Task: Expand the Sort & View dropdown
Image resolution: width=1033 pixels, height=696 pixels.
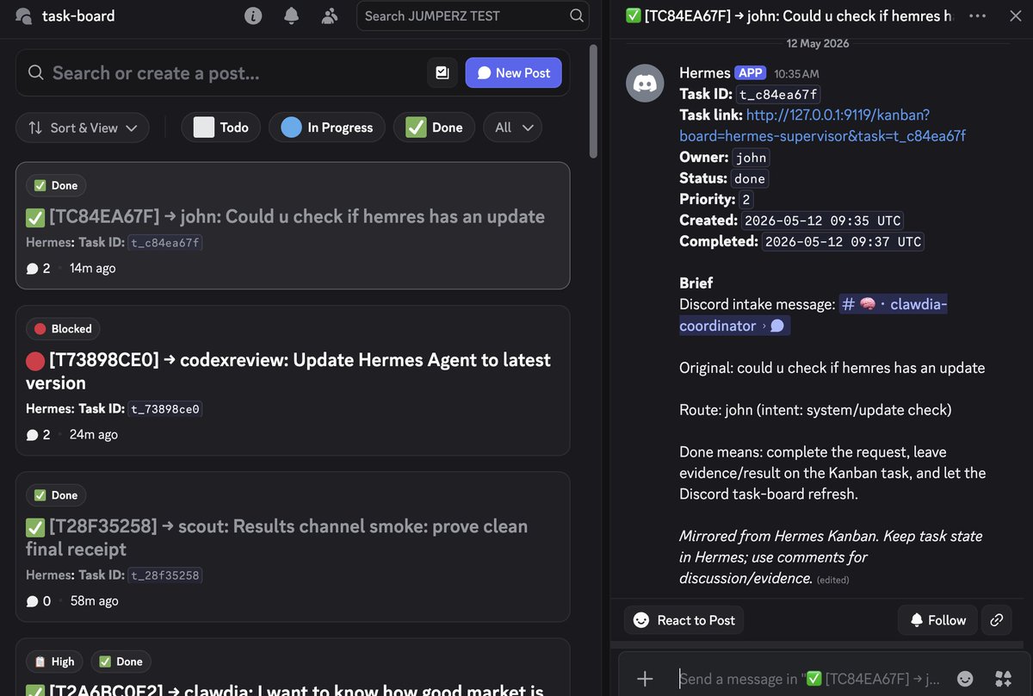Action: coord(83,127)
